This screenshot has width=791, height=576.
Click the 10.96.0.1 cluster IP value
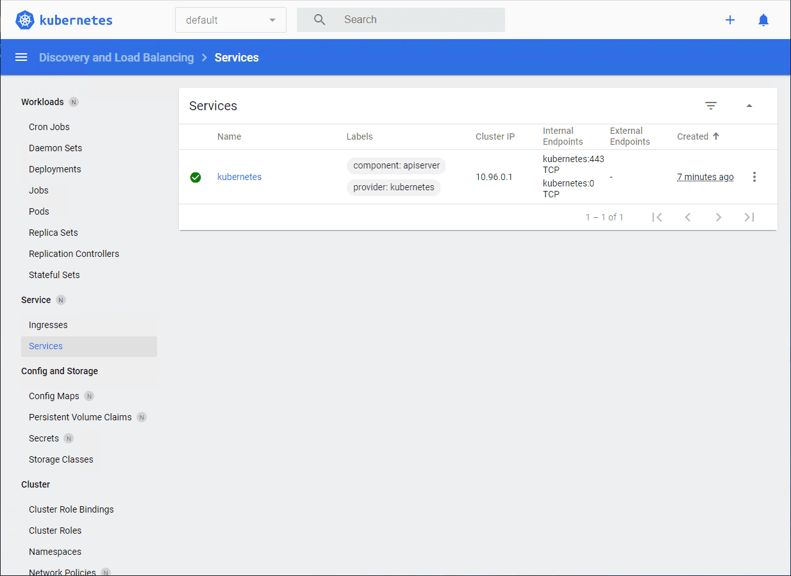pyautogui.click(x=494, y=177)
